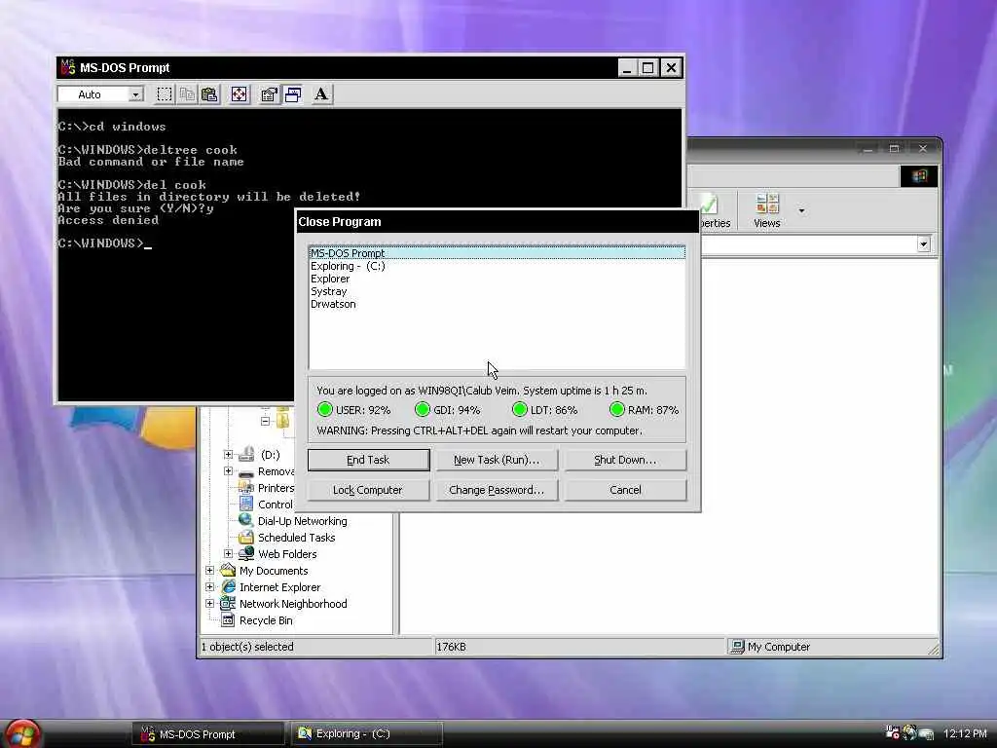Screen dimensions: 997x748
Task: Open the Auto font size dropdown
Action: pyautogui.click(x=135, y=94)
